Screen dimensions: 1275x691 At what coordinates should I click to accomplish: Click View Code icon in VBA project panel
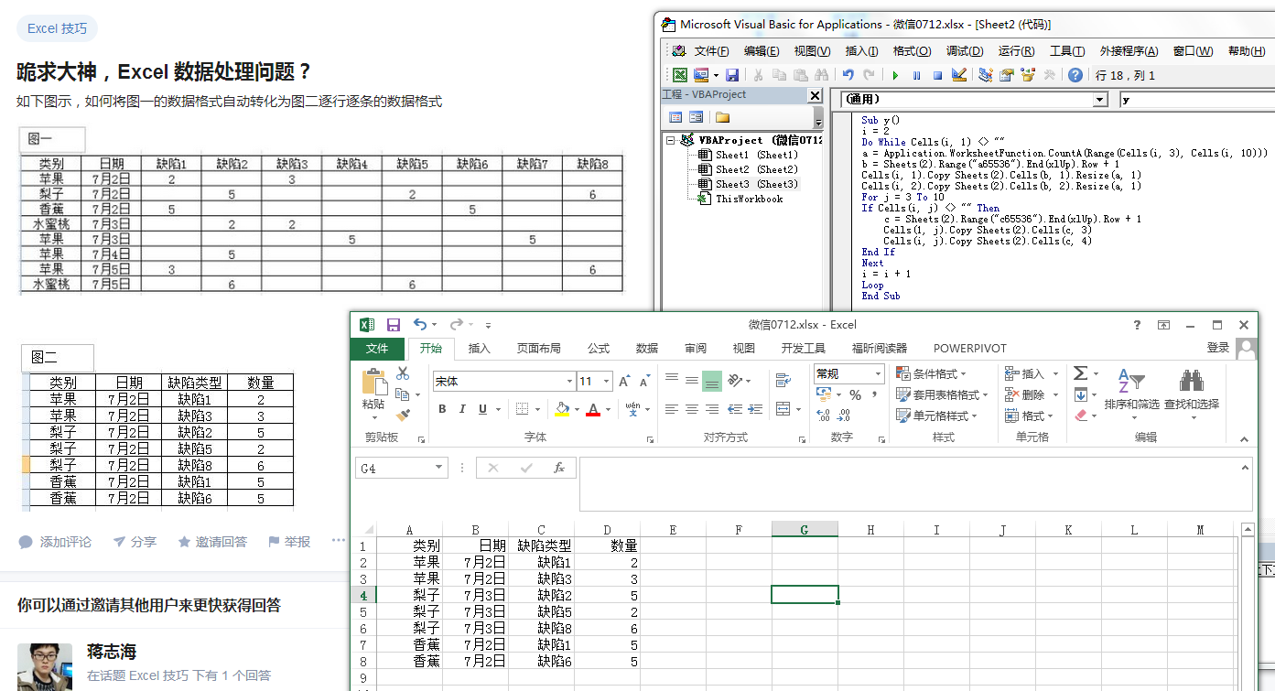pos(675,117)
